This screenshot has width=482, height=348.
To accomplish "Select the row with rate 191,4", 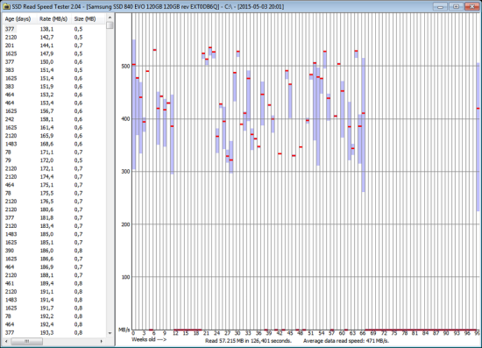I will click(x=53, y=300).
